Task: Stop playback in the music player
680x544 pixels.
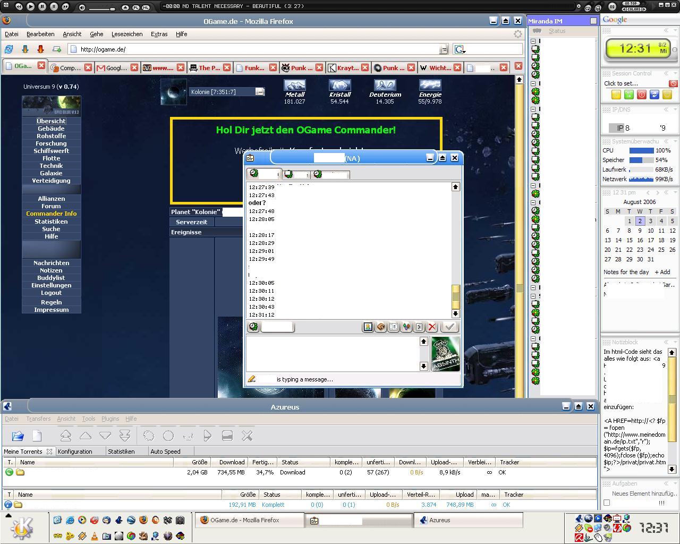Action: coord(54,6)
